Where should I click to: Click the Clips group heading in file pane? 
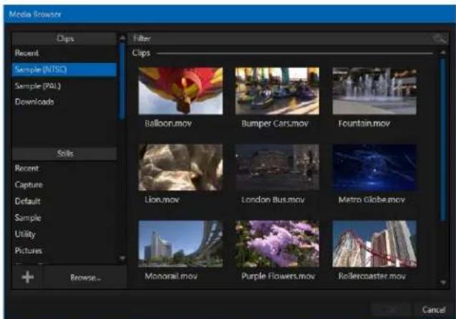pos(141,53)
